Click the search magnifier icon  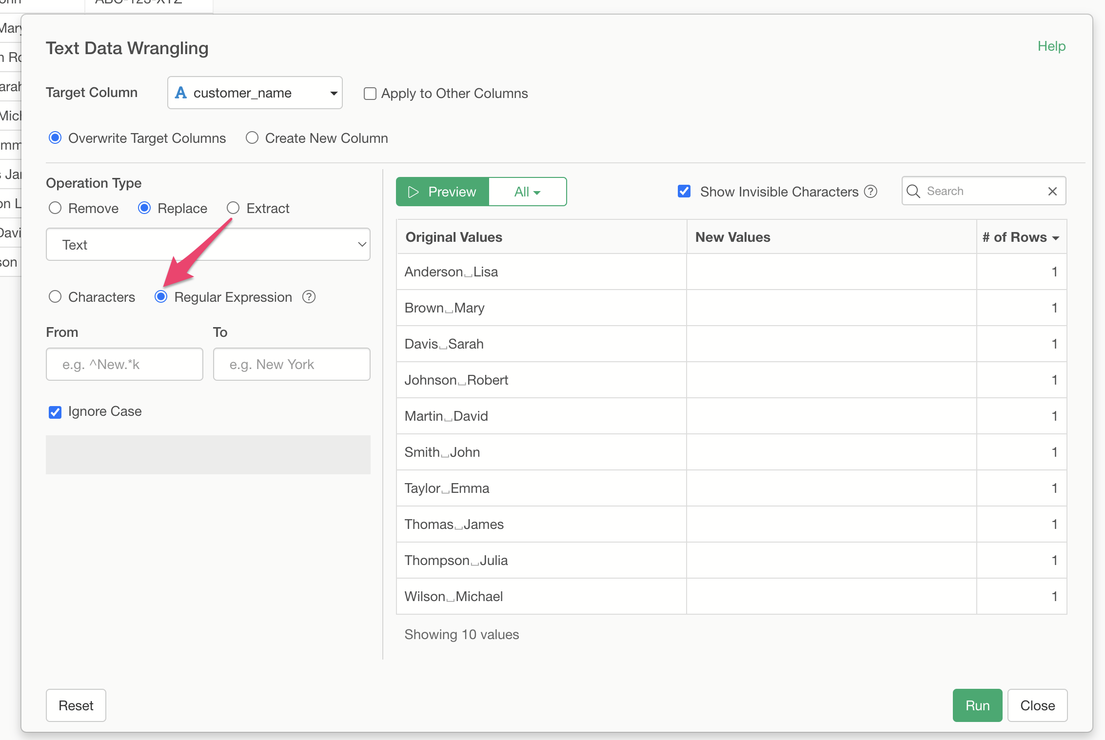pos(913,191)
